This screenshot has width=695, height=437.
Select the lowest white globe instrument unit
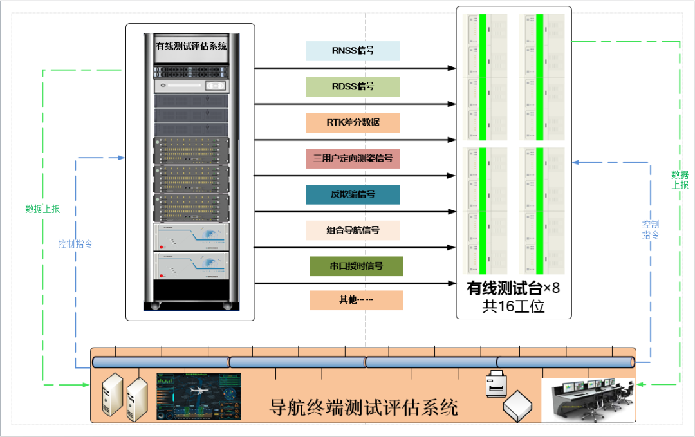192,266
